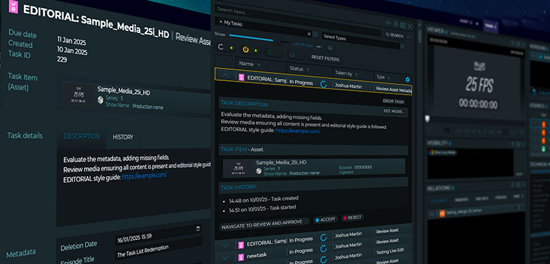Open the calendar icon in Deletion Date field
This screenshot has height=264, width=550.
point(198,229)
